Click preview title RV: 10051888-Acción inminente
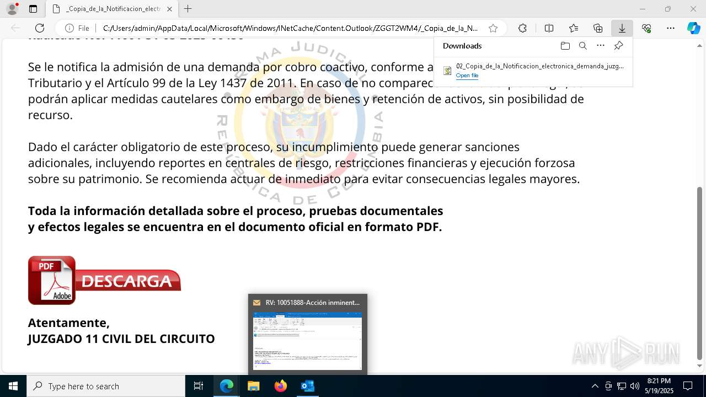 [x=312, y=303]
